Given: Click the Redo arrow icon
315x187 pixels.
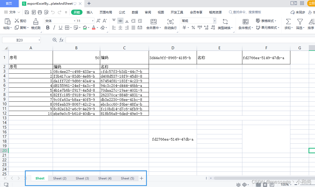Looking at the screenshot, I should point(60,12).
